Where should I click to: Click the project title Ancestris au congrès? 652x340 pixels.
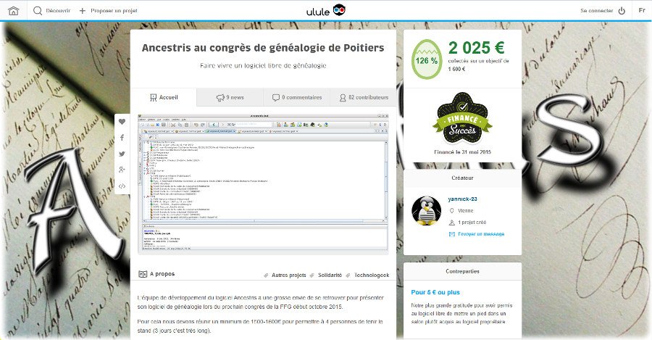coord(263,47)
